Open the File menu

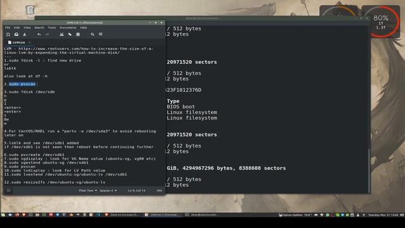point(8,28)
